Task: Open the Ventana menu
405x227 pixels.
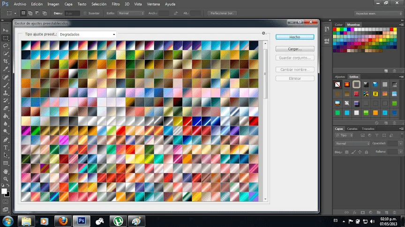Action: click(153, 4)
